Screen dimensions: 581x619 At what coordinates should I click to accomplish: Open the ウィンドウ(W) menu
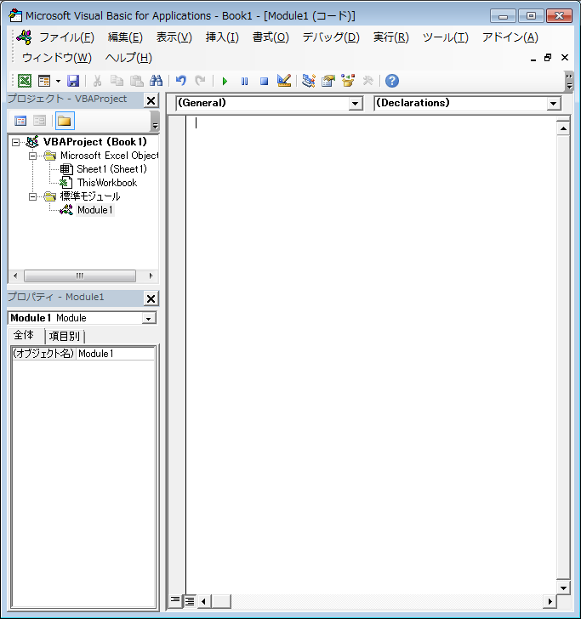coord(57,58)
